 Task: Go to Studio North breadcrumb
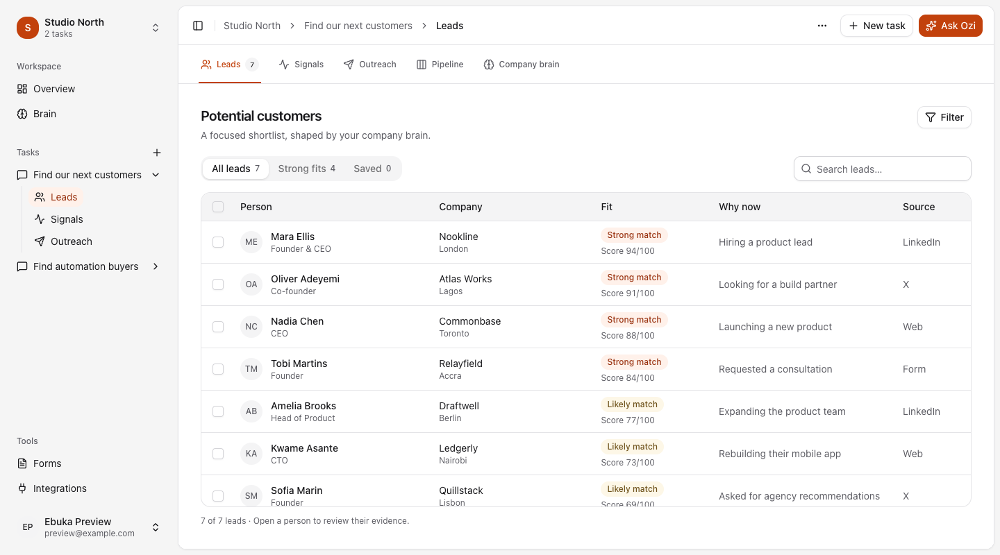[252, 26]
